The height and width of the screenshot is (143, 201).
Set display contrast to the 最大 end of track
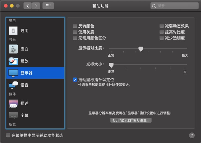click(185, 48)
